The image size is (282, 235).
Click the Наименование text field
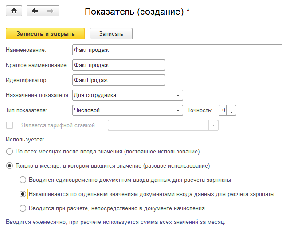click(176, 50)
